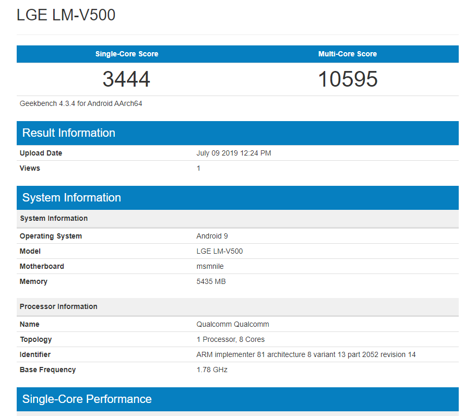Select the Single-Core Score header
The image size is (465, 416).
coord(127,54)
